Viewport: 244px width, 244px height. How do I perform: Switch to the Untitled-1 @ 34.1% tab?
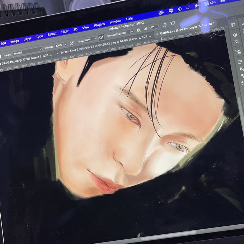click(187, 28)
